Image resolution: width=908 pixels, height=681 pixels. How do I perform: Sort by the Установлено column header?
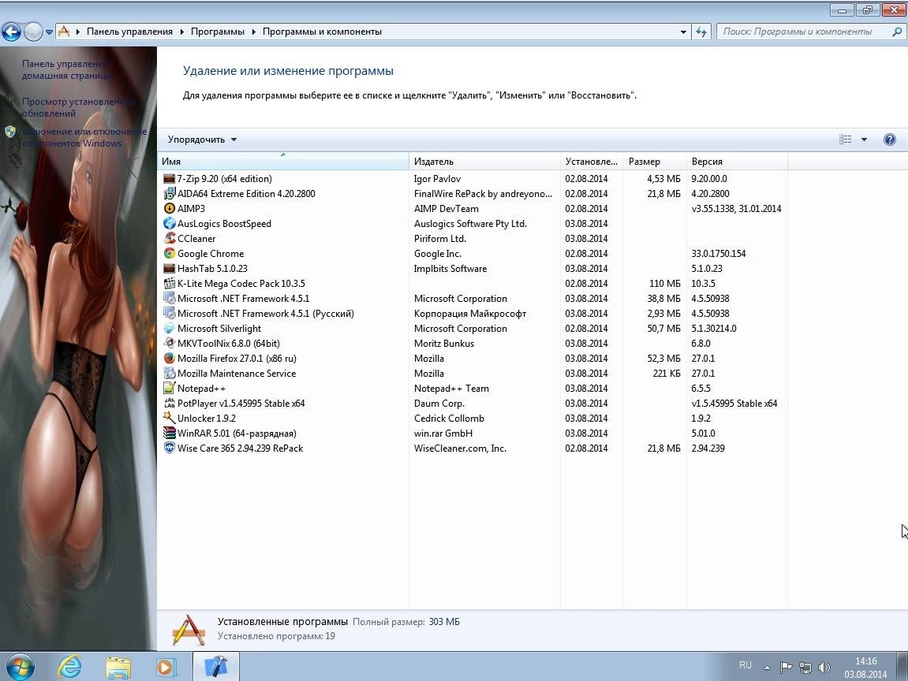[x=592, y=162]
